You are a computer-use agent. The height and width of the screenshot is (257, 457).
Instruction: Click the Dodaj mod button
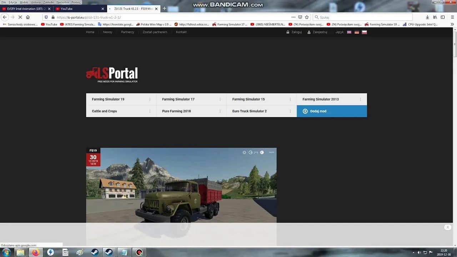coord(332,111)
